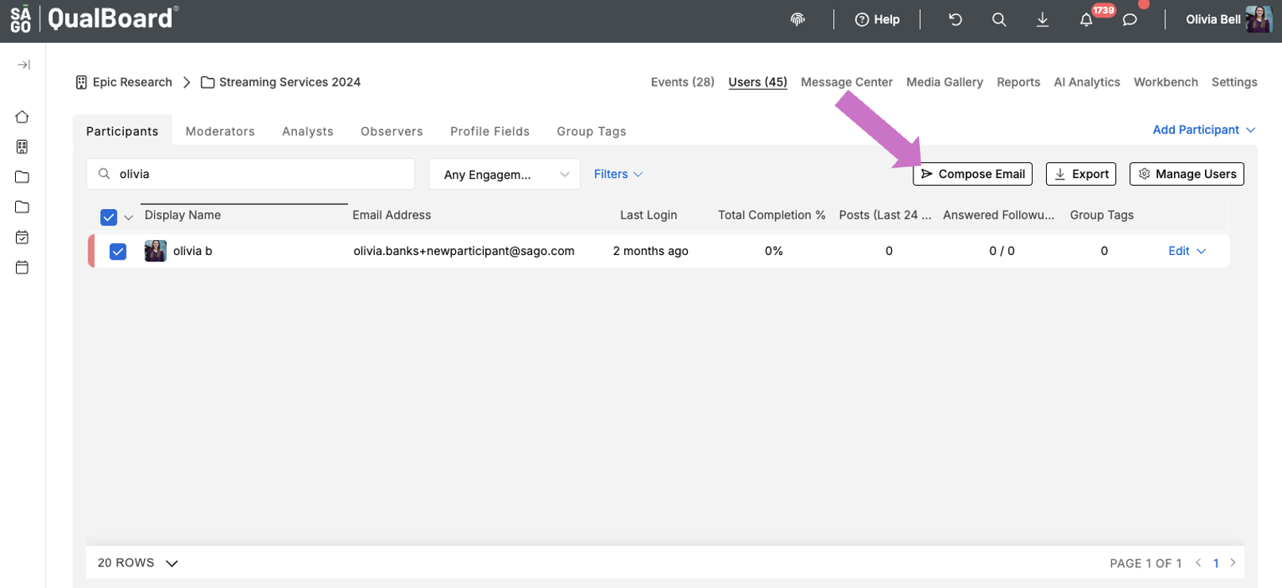Switch to the Observers tab
Image resolution: width=1282 pixels, height=588 pixels.
point(392,131)
